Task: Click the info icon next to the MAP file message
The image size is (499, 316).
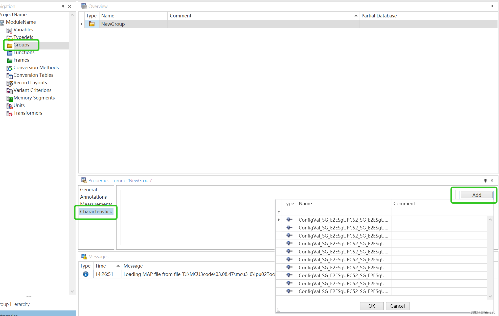Action: 85,274
